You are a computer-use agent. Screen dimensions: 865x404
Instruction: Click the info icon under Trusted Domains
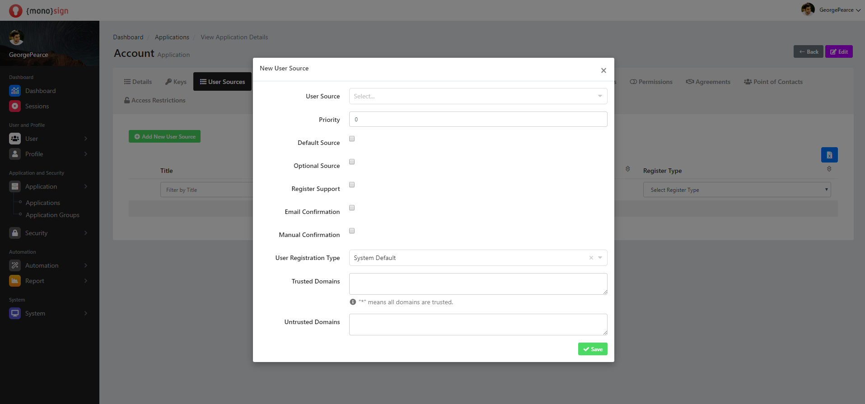point(353,302)
